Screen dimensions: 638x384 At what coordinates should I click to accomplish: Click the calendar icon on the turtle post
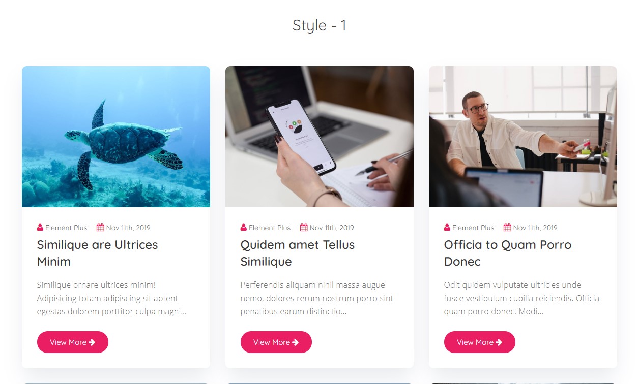100,228
